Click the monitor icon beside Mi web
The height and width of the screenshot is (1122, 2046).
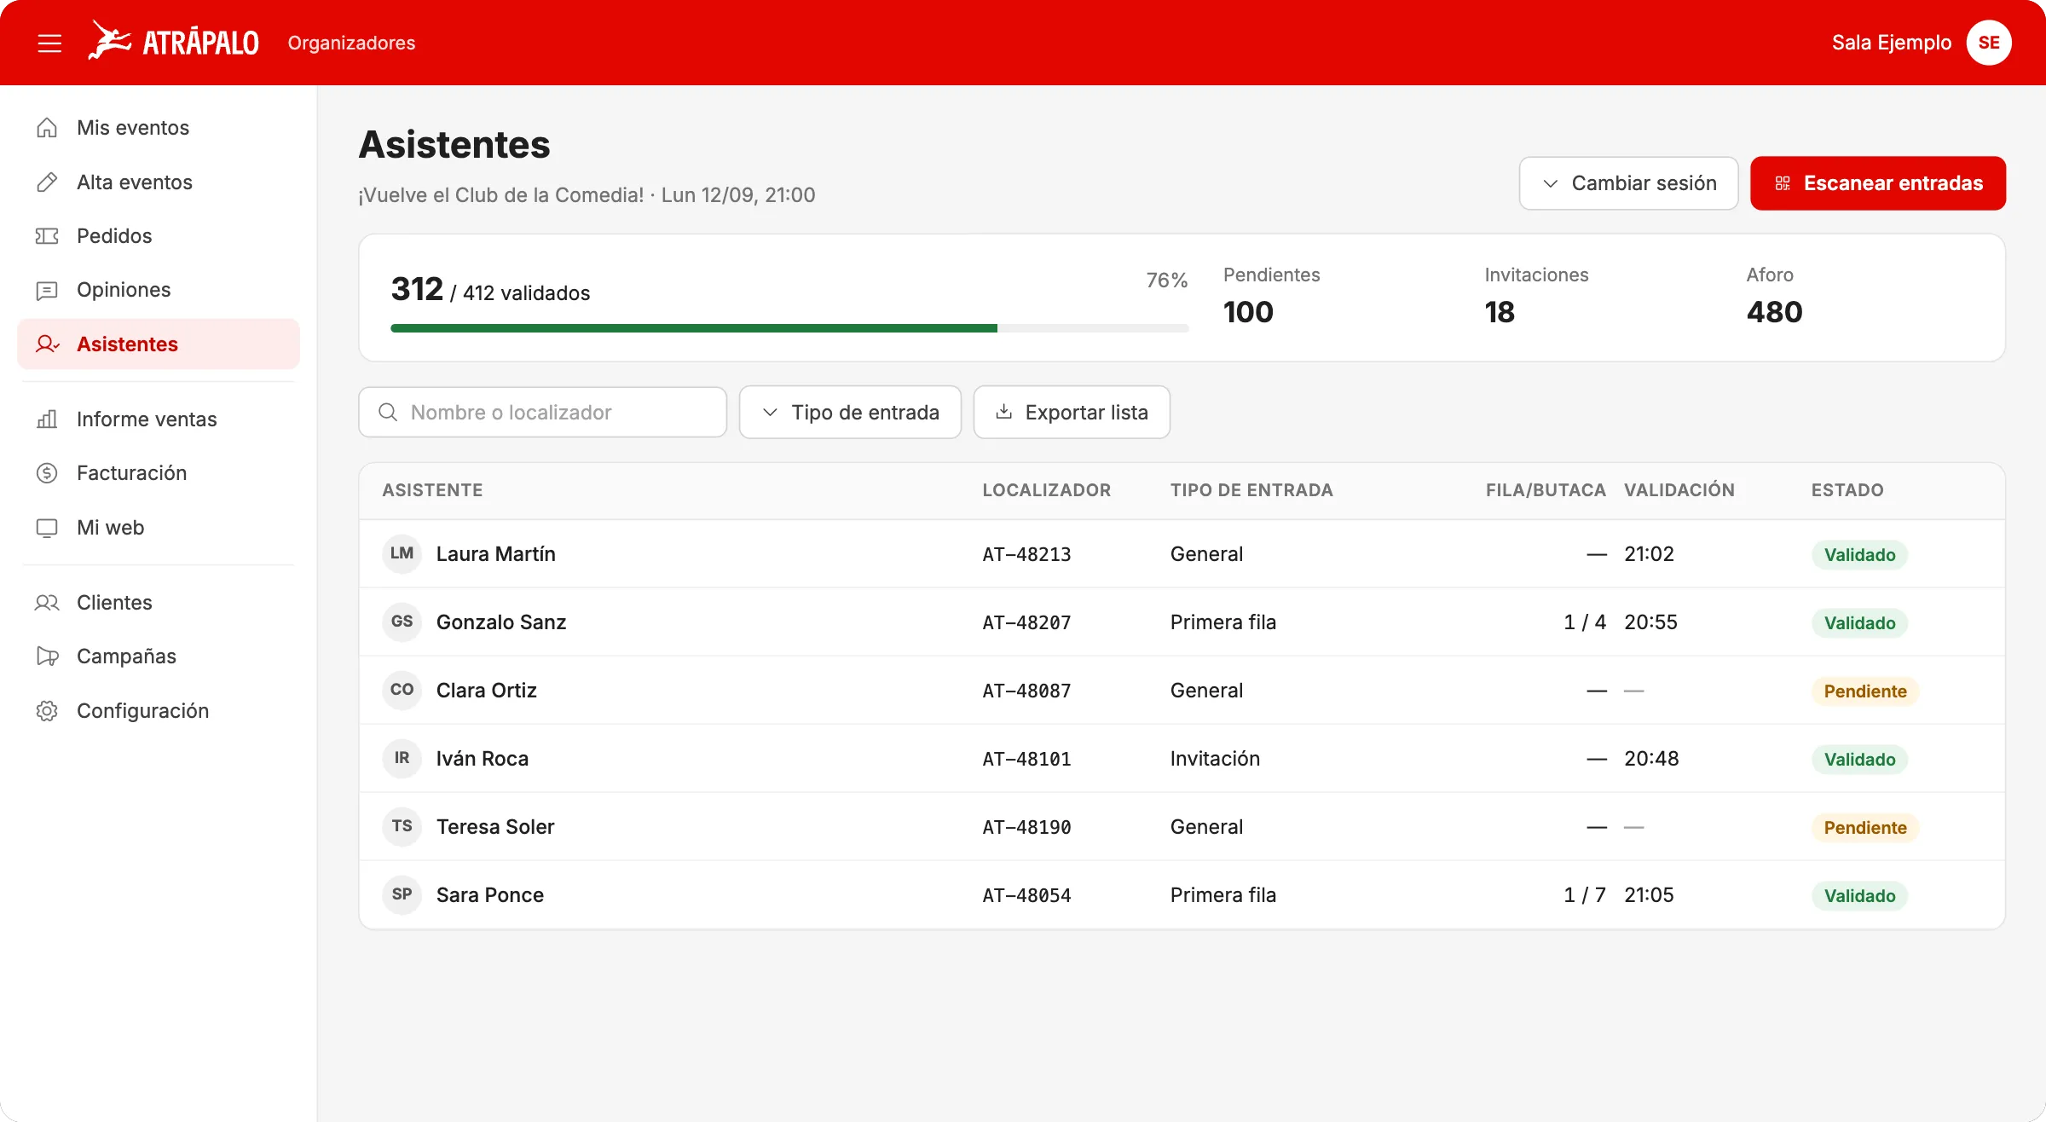point(47,528)
